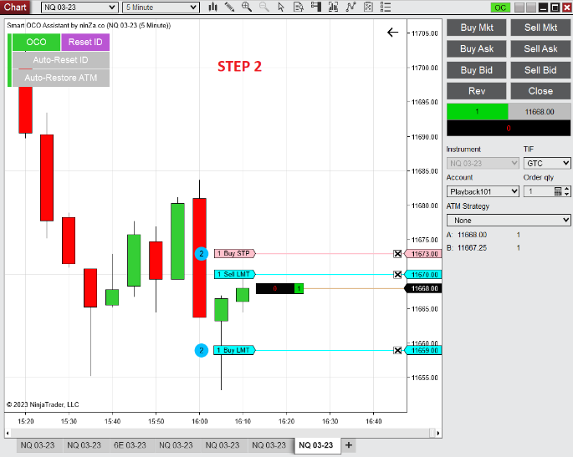Add a new chart tab with plus
The height and width of the screenshot is (457, 573).
click(349, 444)
